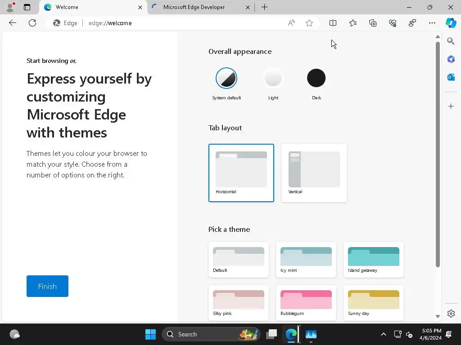Image resolution: width=461 pixels, height=345 pixels.
Task: Open Microsoft 365 sidebar icon
Action: 451,59
